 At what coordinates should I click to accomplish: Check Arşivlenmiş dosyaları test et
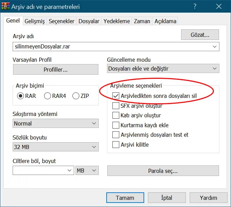150,135
